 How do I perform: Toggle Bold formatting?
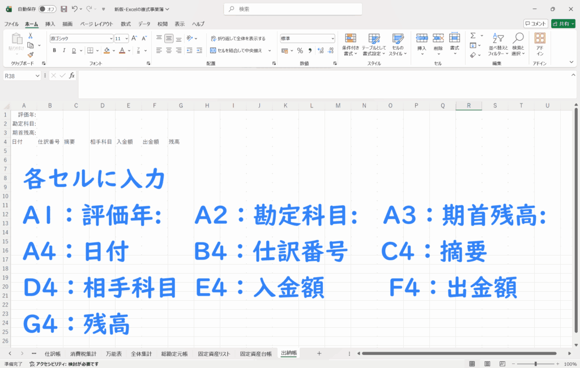(x=54, y=50)
